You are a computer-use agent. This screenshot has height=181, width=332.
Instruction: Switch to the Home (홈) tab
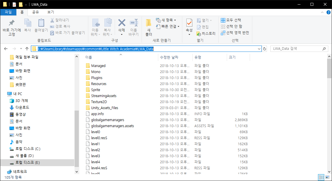pyautogui.click(x=22, y=12)
